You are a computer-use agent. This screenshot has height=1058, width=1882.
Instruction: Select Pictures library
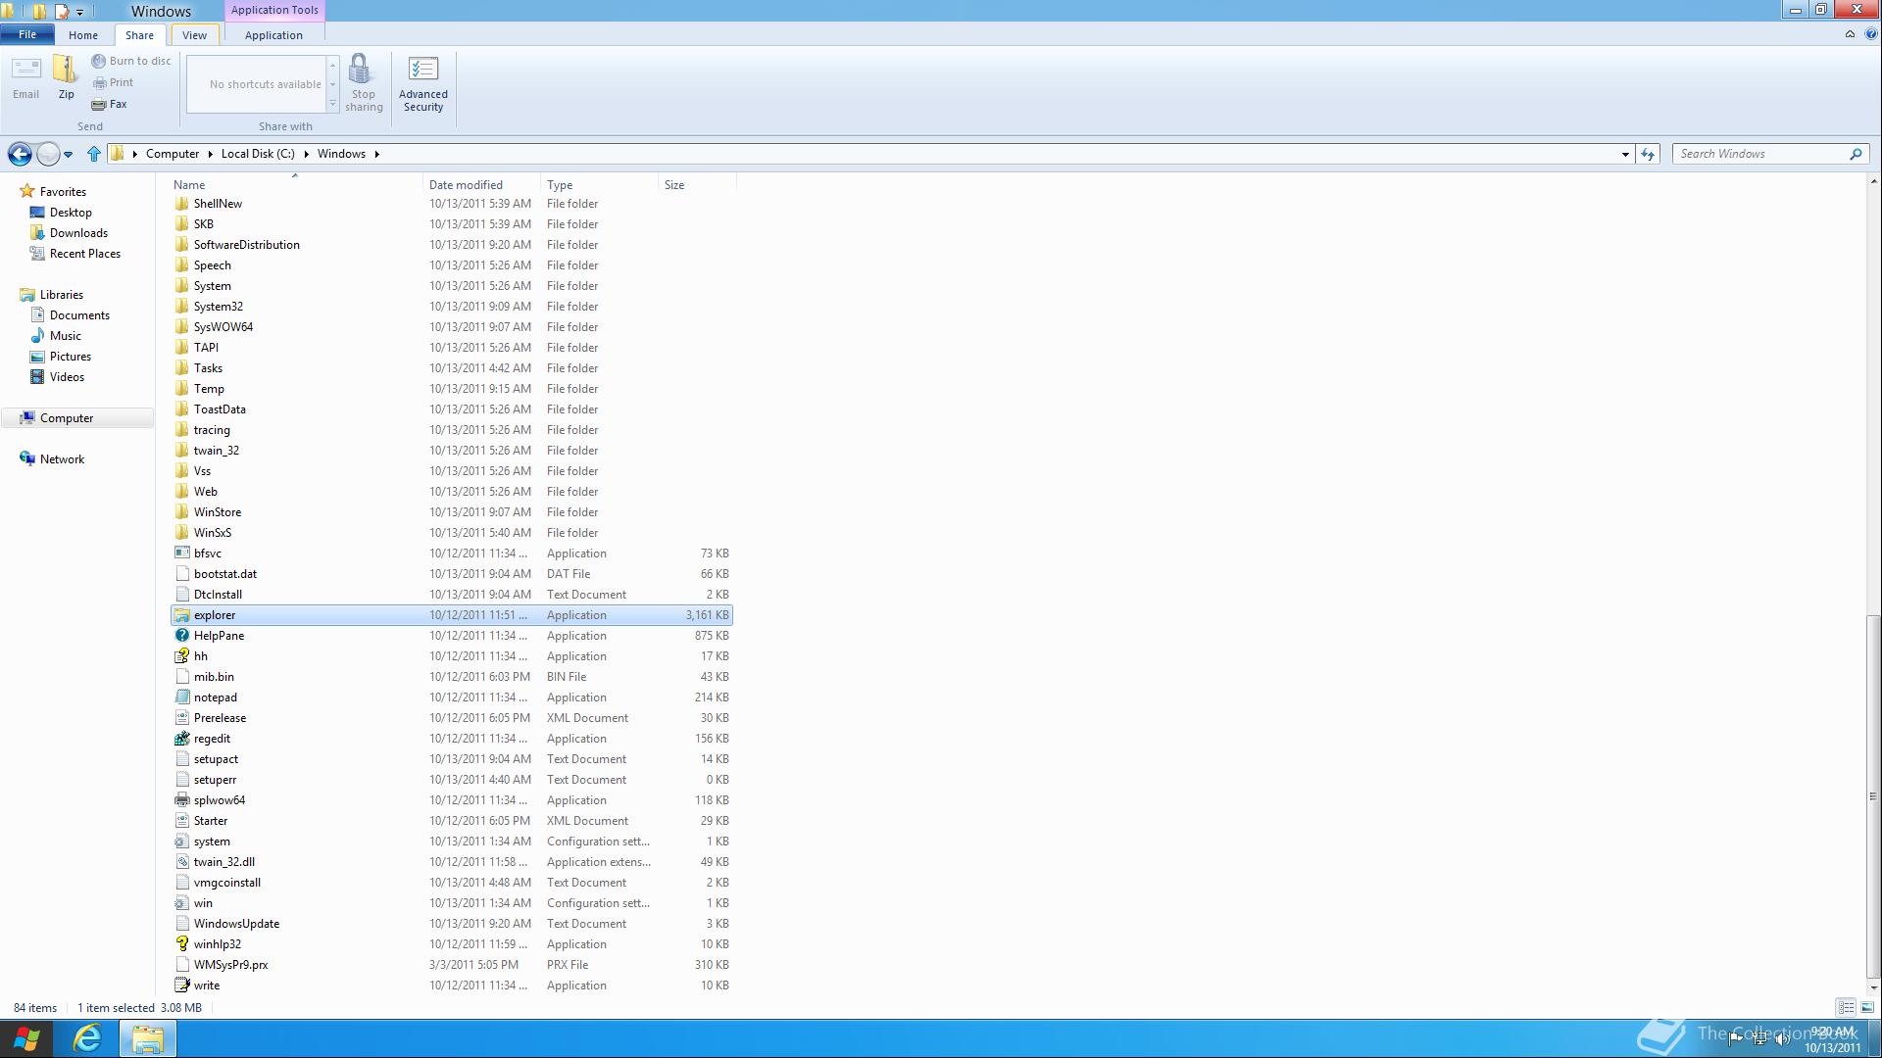click(71, 357)
